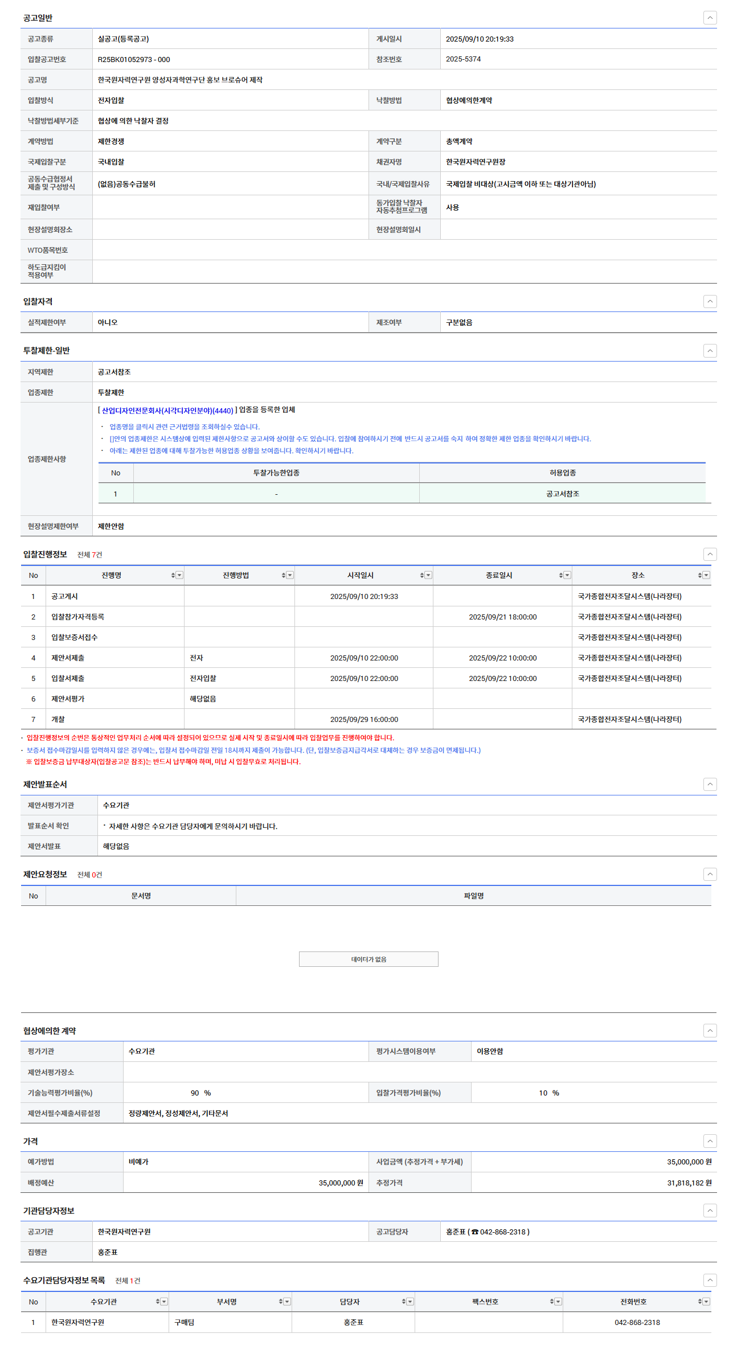Sort the 시작일시 column
733x1358 pixels.
click(x=422, y=576)
